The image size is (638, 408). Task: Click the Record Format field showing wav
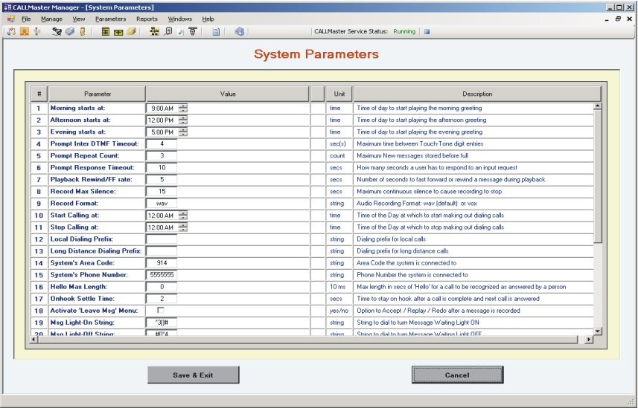(162, 203)
